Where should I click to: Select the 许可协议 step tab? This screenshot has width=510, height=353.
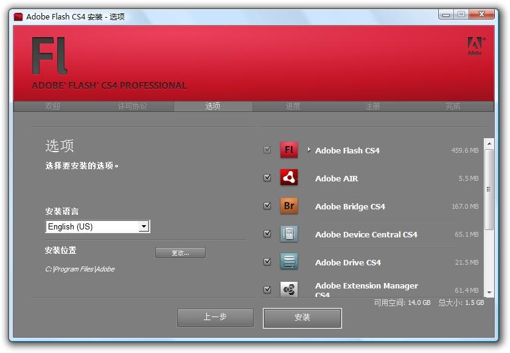click(x=133, y=107)
